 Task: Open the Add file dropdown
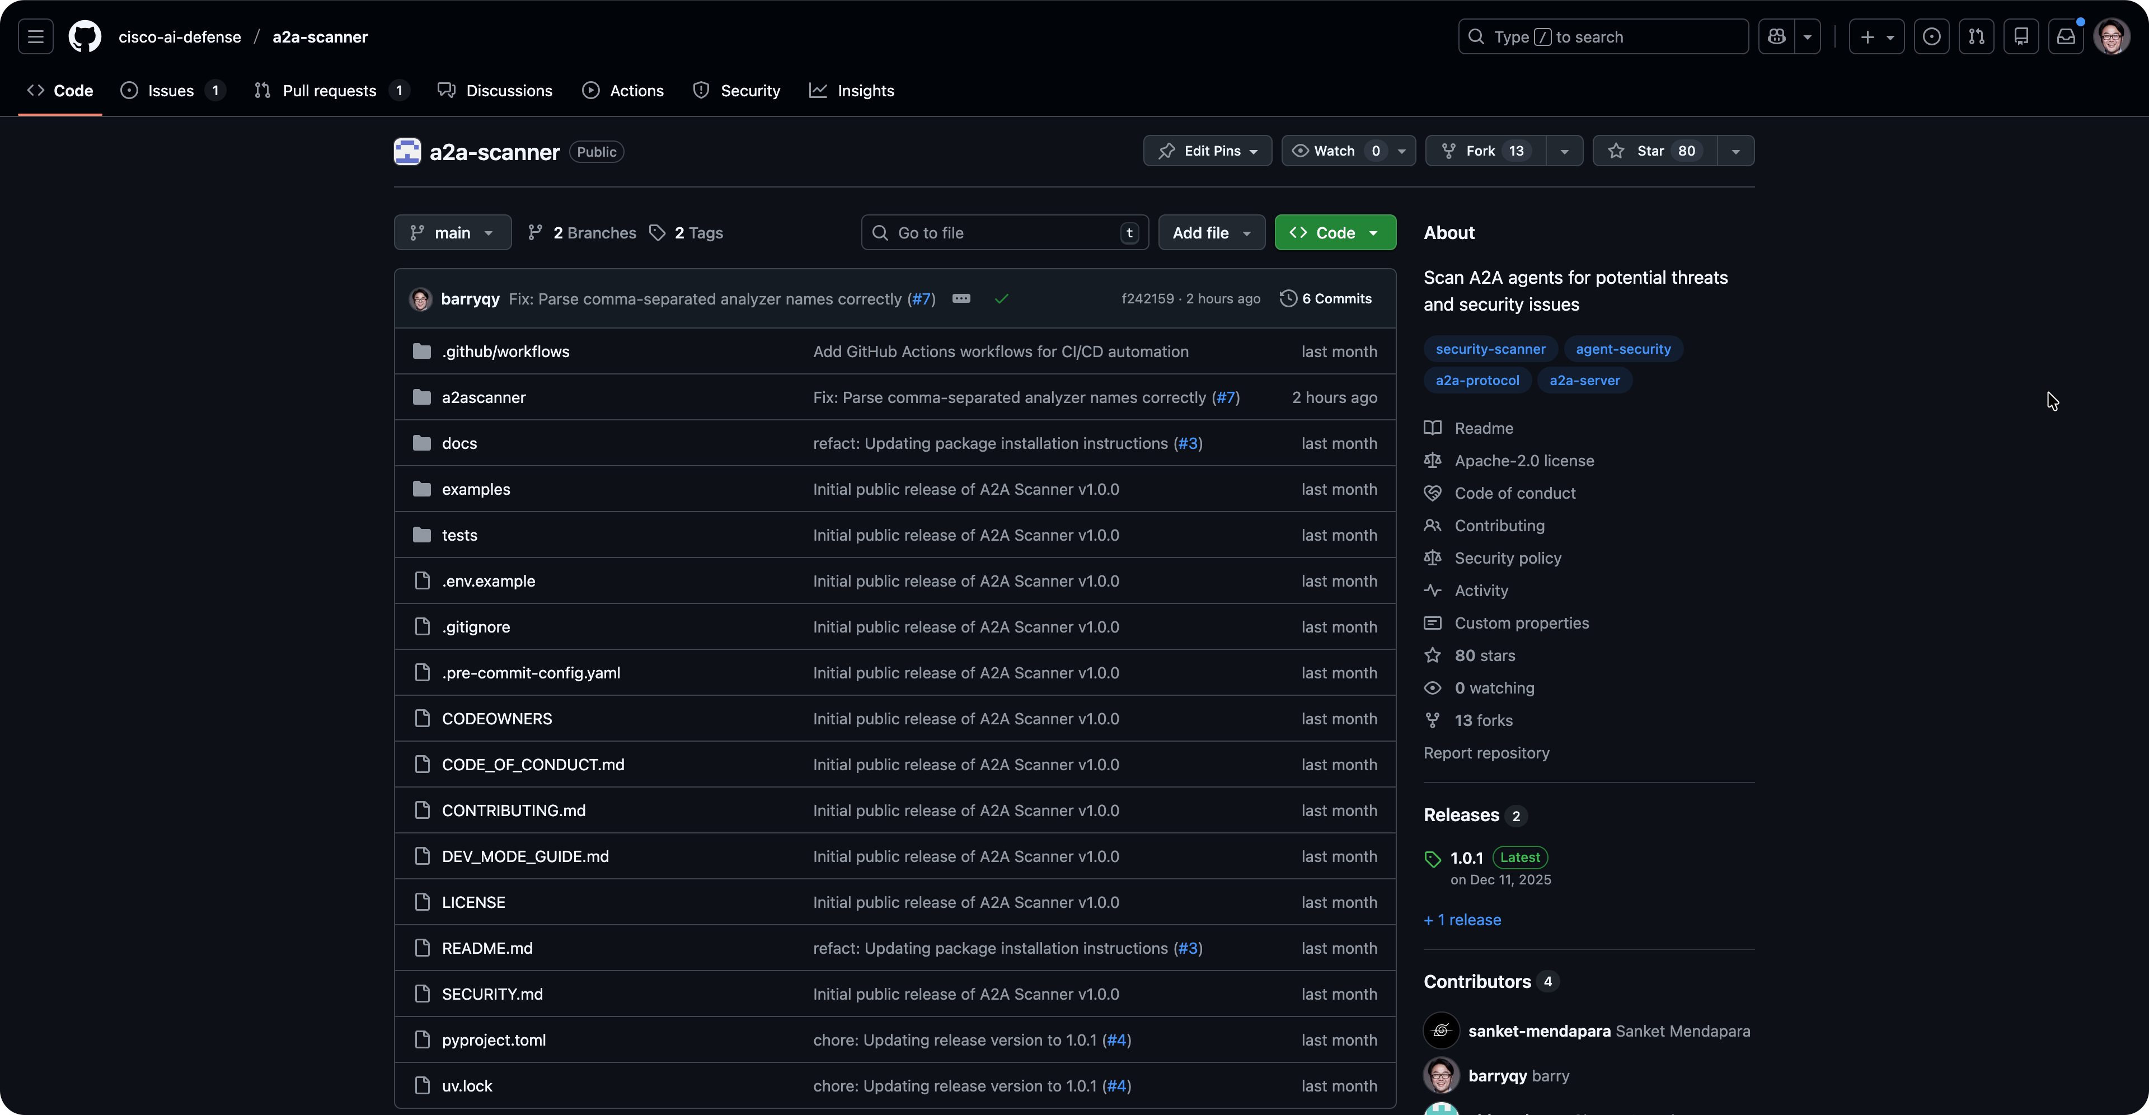pyautogui.click(x=1210, y=233)
